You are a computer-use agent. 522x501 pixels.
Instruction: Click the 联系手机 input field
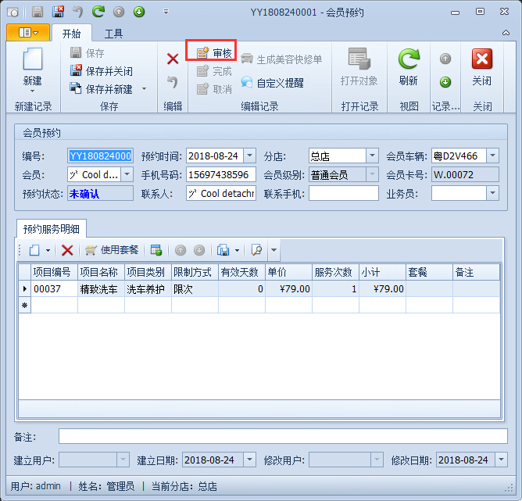pos(343,193)
